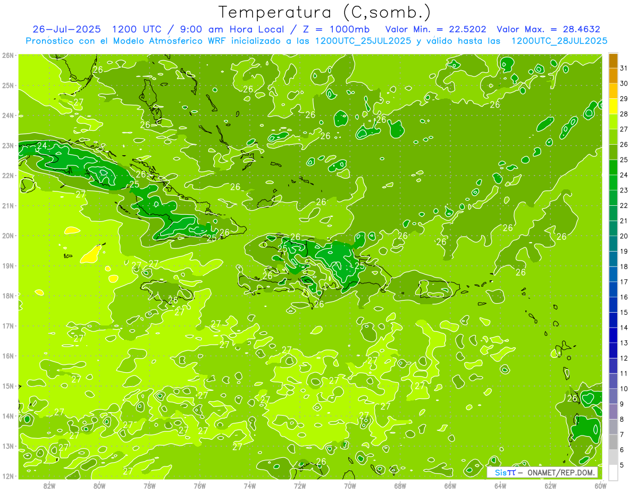Image resolution: width=638 pixels, height=493 pixels.
Task: Click the '82W' longitude axis label
Action: point(49,486)
